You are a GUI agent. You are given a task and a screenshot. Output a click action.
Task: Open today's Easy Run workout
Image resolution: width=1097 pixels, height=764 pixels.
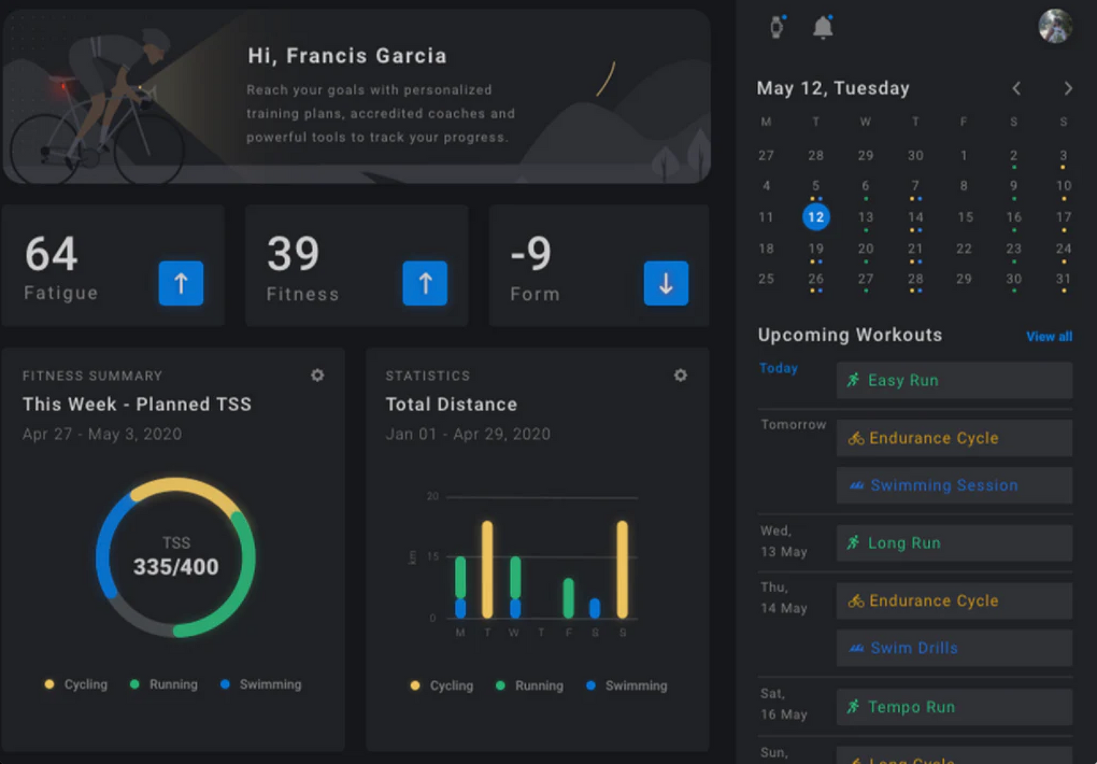click(x=954, y=381)
